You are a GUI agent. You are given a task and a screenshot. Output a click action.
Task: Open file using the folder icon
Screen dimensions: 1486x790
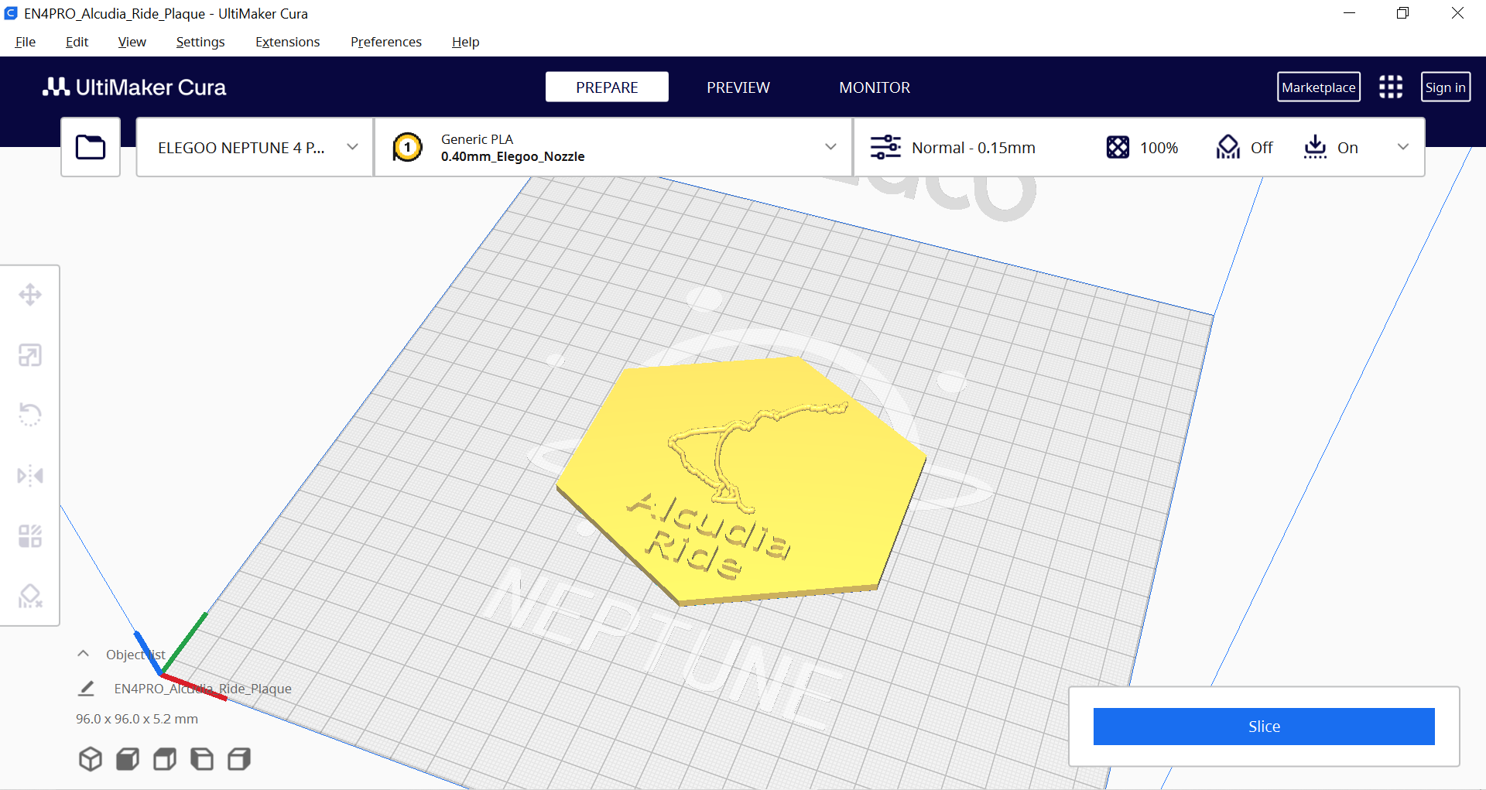tap(91, 147)
